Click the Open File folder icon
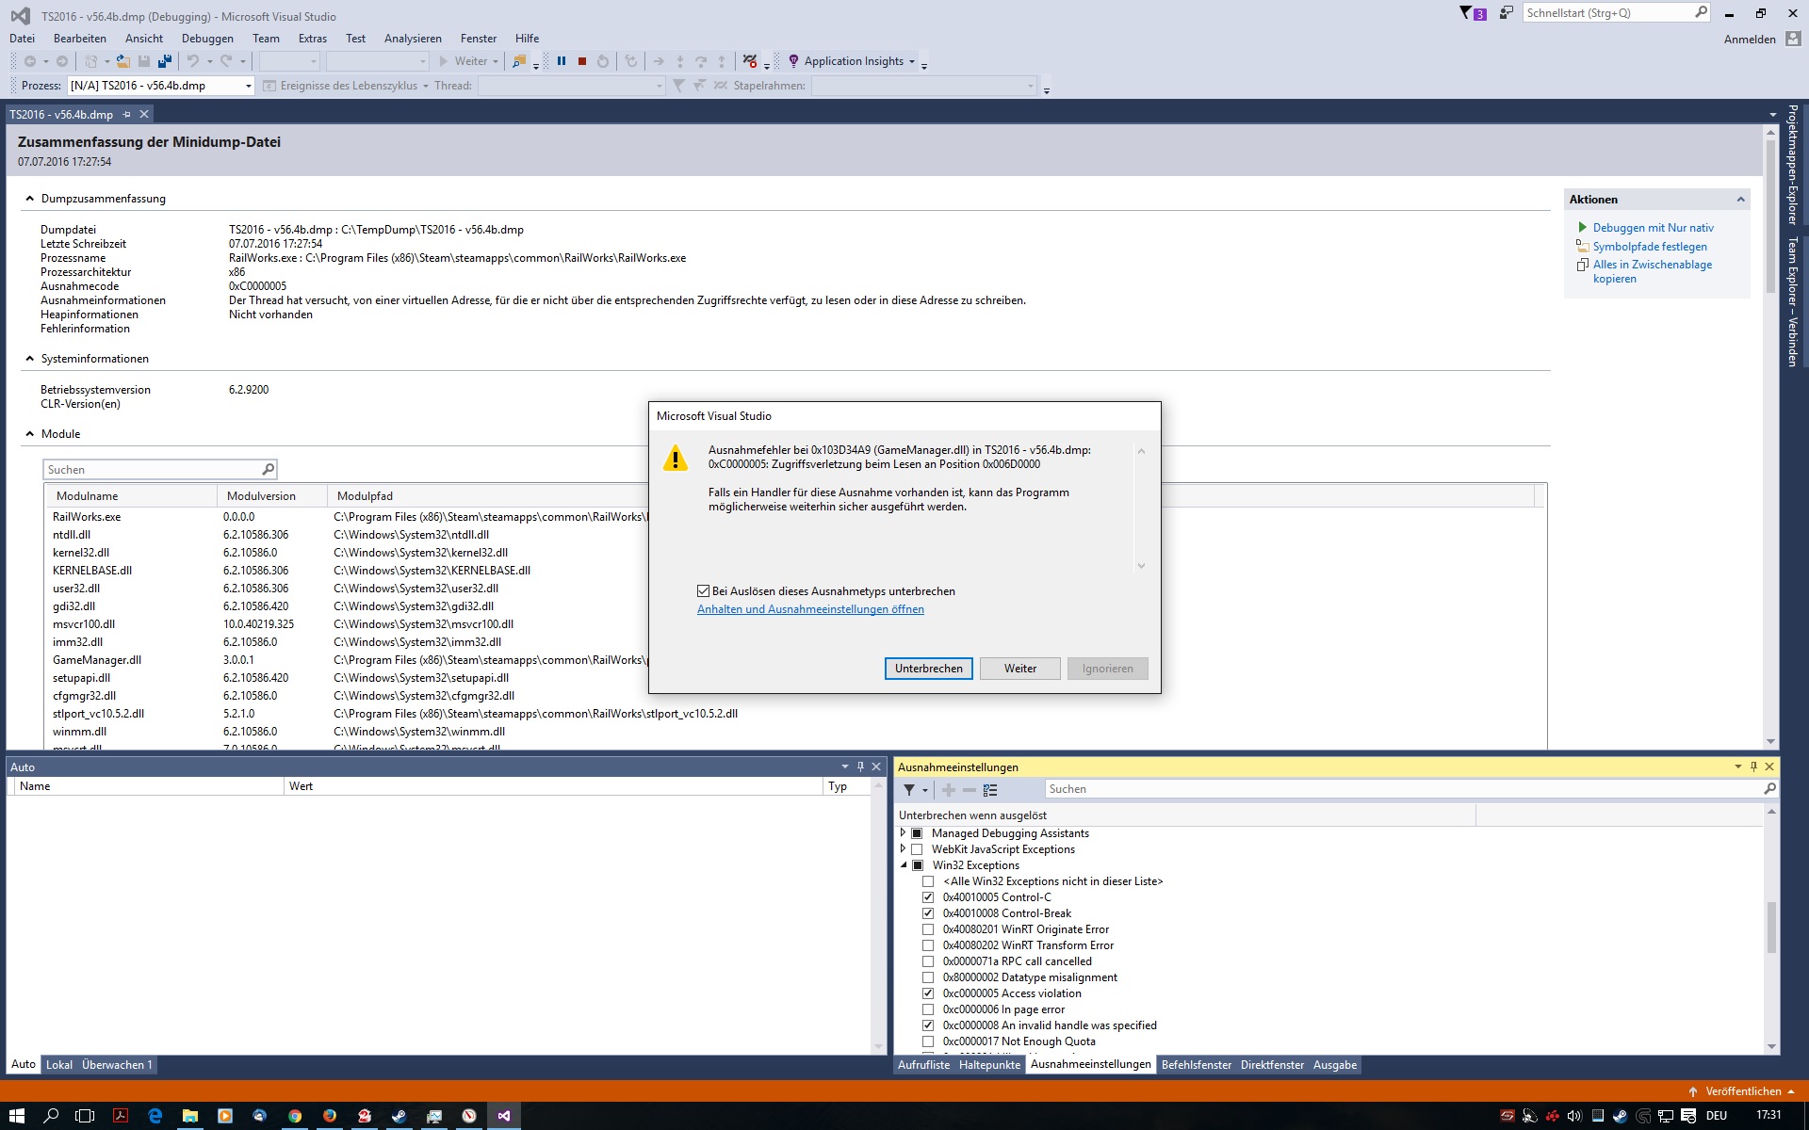This screenshot has width=1809, height=1130. [x=122, y=61]
